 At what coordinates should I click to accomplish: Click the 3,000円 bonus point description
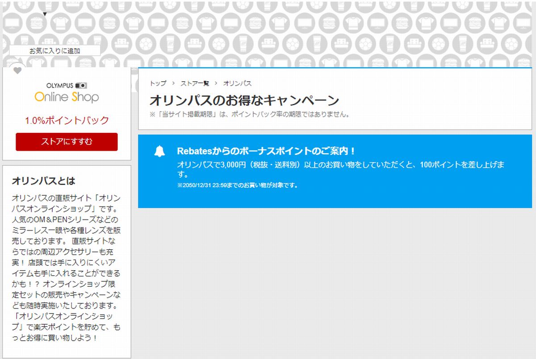point(341,169)
